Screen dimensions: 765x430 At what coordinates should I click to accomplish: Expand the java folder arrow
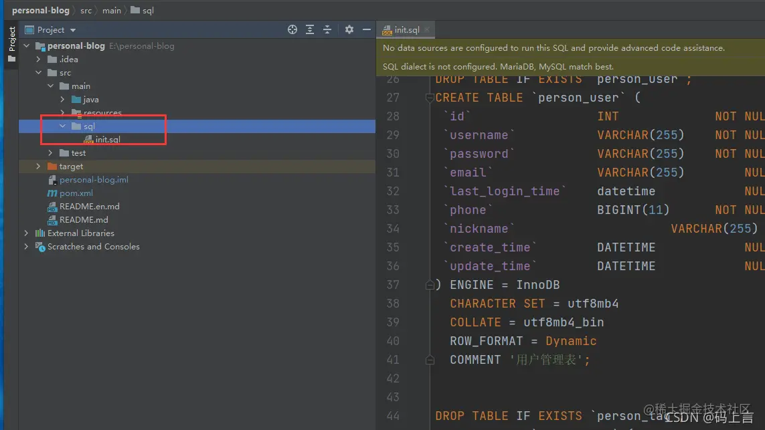pos(62,100)
